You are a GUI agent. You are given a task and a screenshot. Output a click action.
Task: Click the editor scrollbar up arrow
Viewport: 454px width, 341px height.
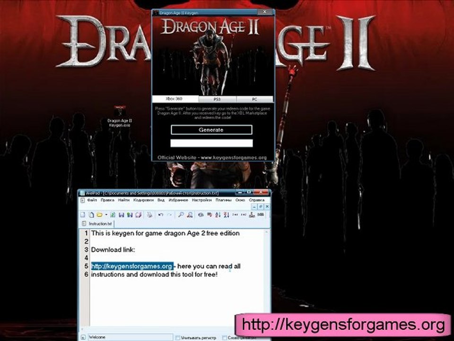click(266, 232)
